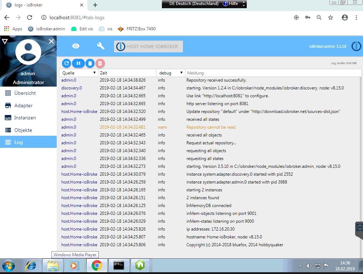Open vis bookmark

[x=106, y=29]
